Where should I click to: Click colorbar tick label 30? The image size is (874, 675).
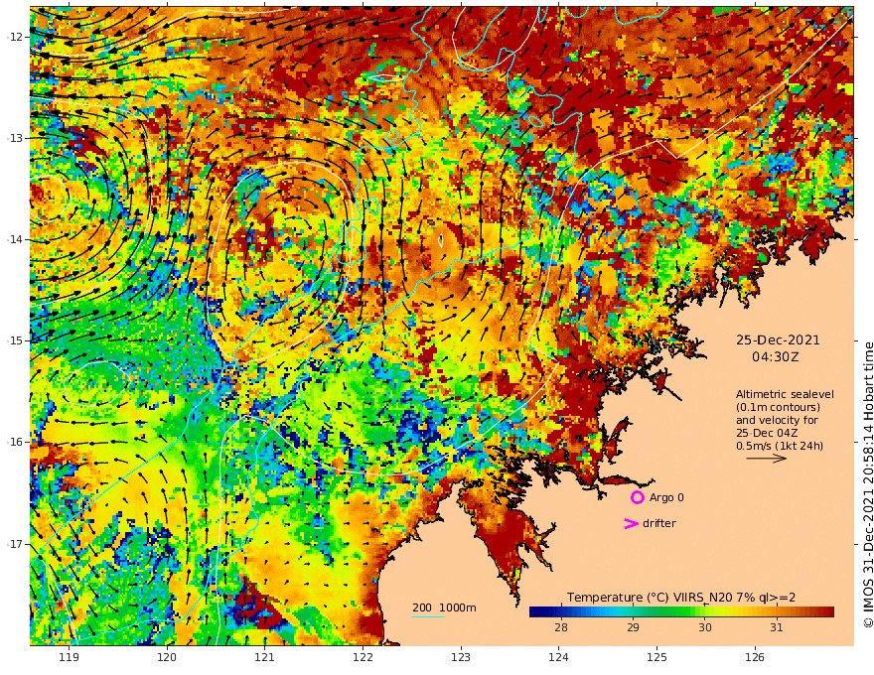[x=704, y=627]
